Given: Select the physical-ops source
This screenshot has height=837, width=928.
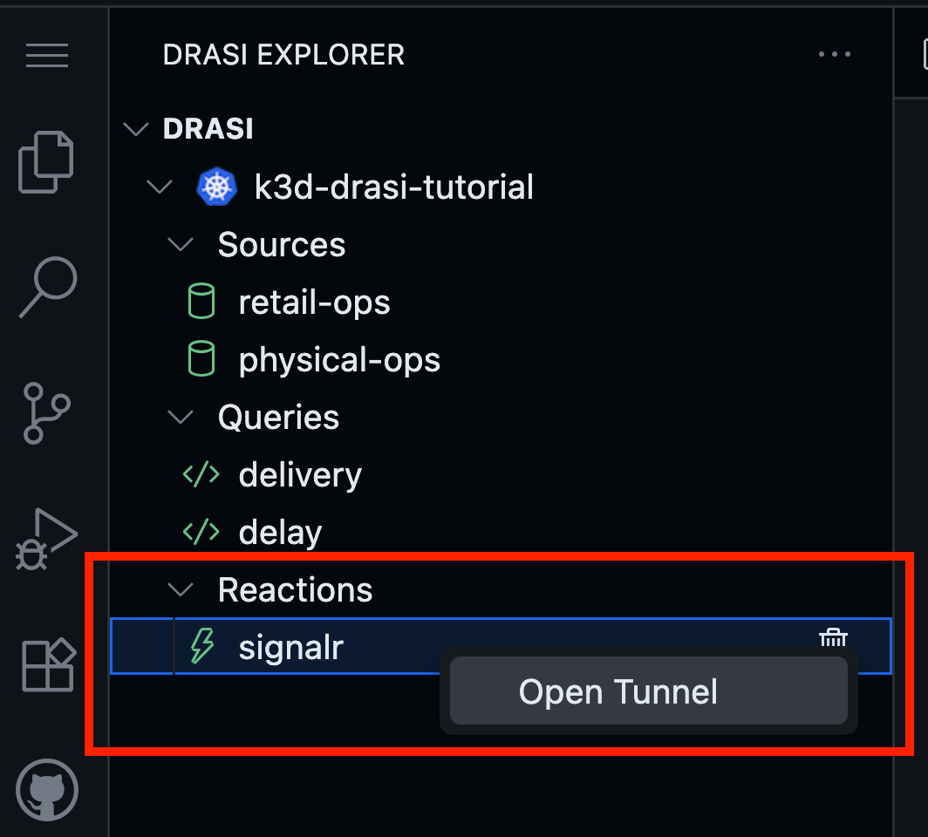Looking at the screenshot, I should click(x=339, y=360).
